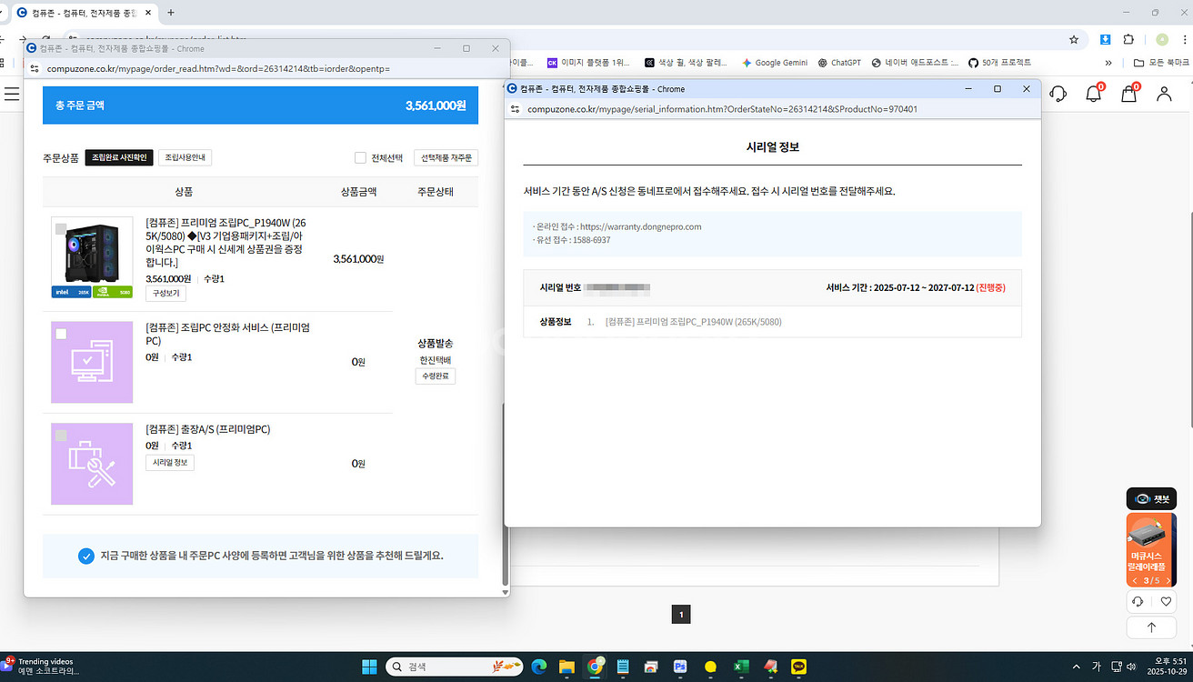
Task: Open the shopping cart icon
Action: [x=1128, y=94]
